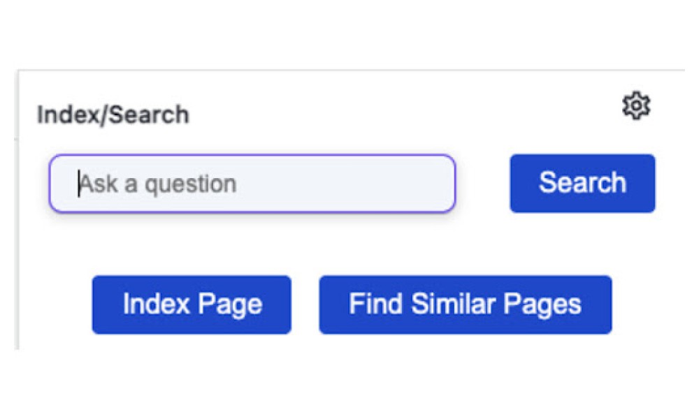The width and height of the screenshot is (699, 419).
Task: Click the Search button beside the question box
Action: point(583,184)
